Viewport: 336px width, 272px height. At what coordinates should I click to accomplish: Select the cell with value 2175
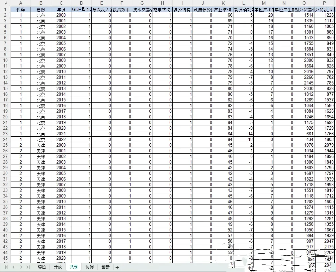coord(324,247)
